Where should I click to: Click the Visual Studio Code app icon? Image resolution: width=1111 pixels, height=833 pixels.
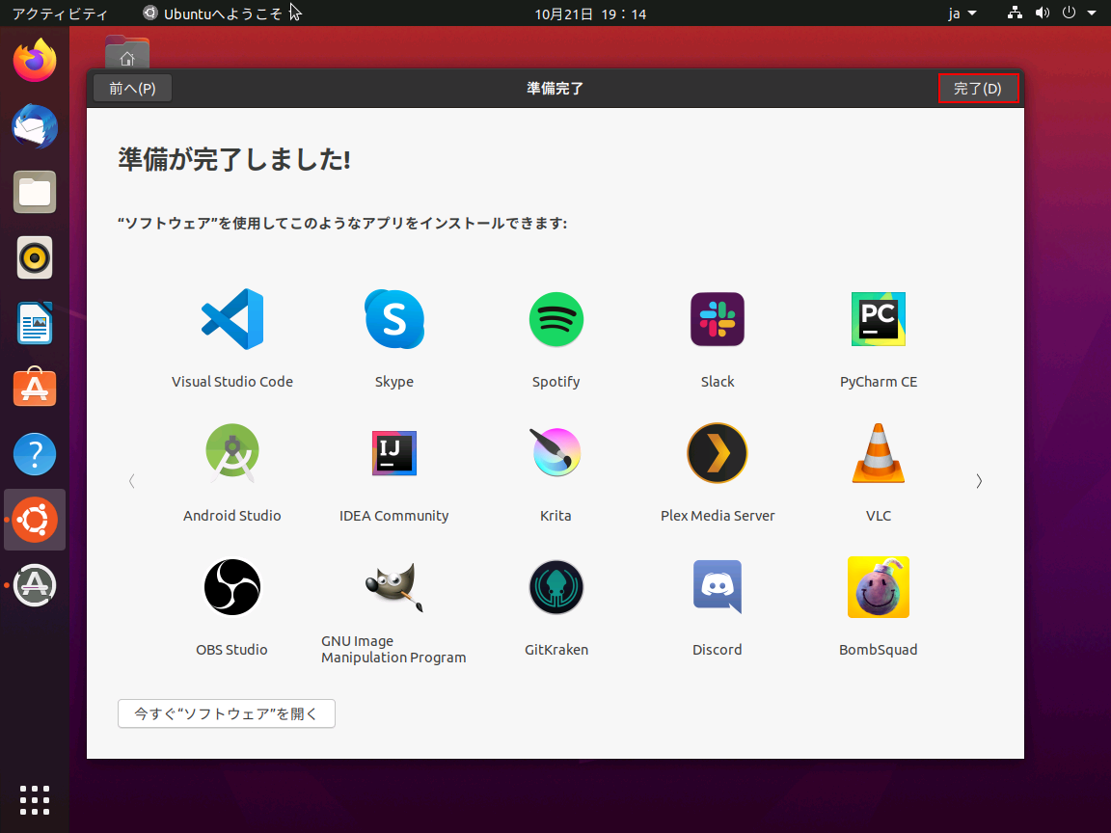point(232,319)
